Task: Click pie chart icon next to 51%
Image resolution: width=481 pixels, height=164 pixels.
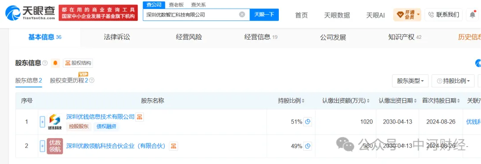Action: (307, 122)
